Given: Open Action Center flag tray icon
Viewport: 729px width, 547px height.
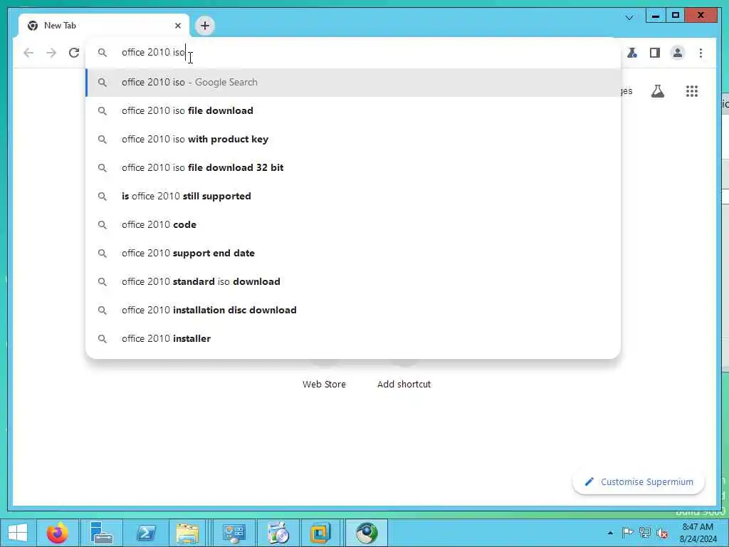Looking at the screenshot, I should [627, 533].
